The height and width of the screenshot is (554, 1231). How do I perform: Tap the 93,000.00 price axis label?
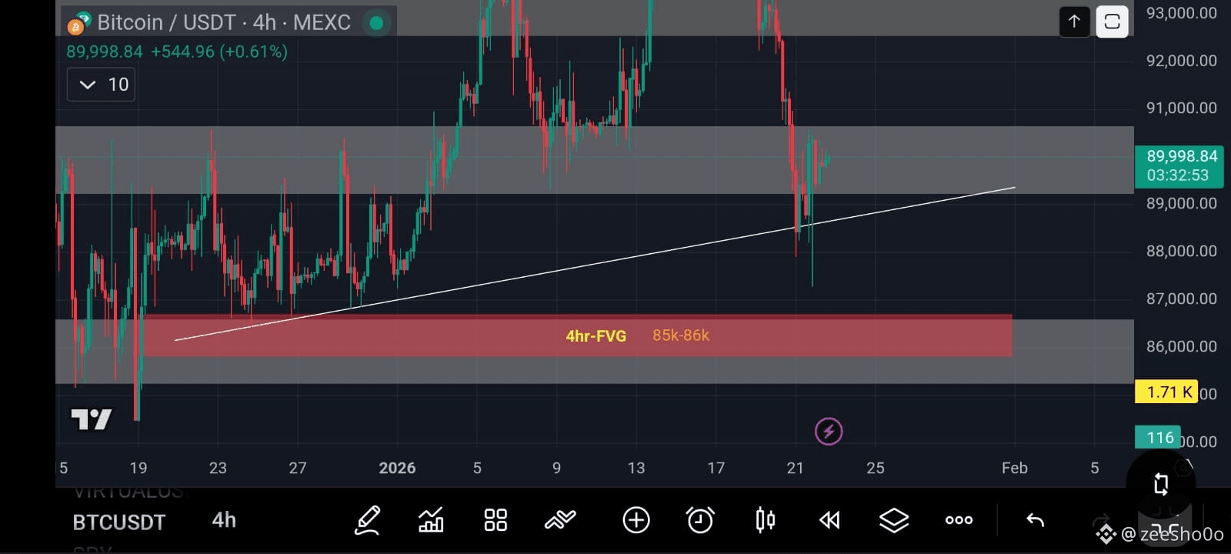(x=1181, y=13)
